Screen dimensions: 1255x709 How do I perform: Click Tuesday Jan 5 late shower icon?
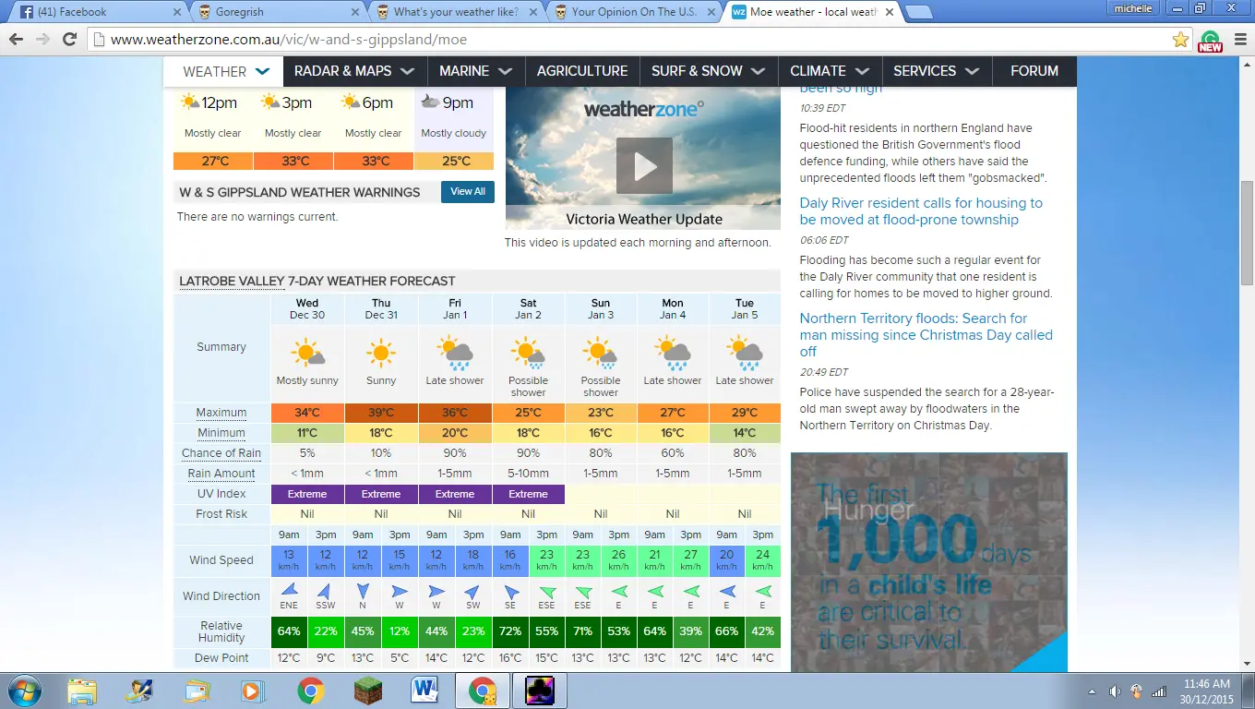coord(745,354)
